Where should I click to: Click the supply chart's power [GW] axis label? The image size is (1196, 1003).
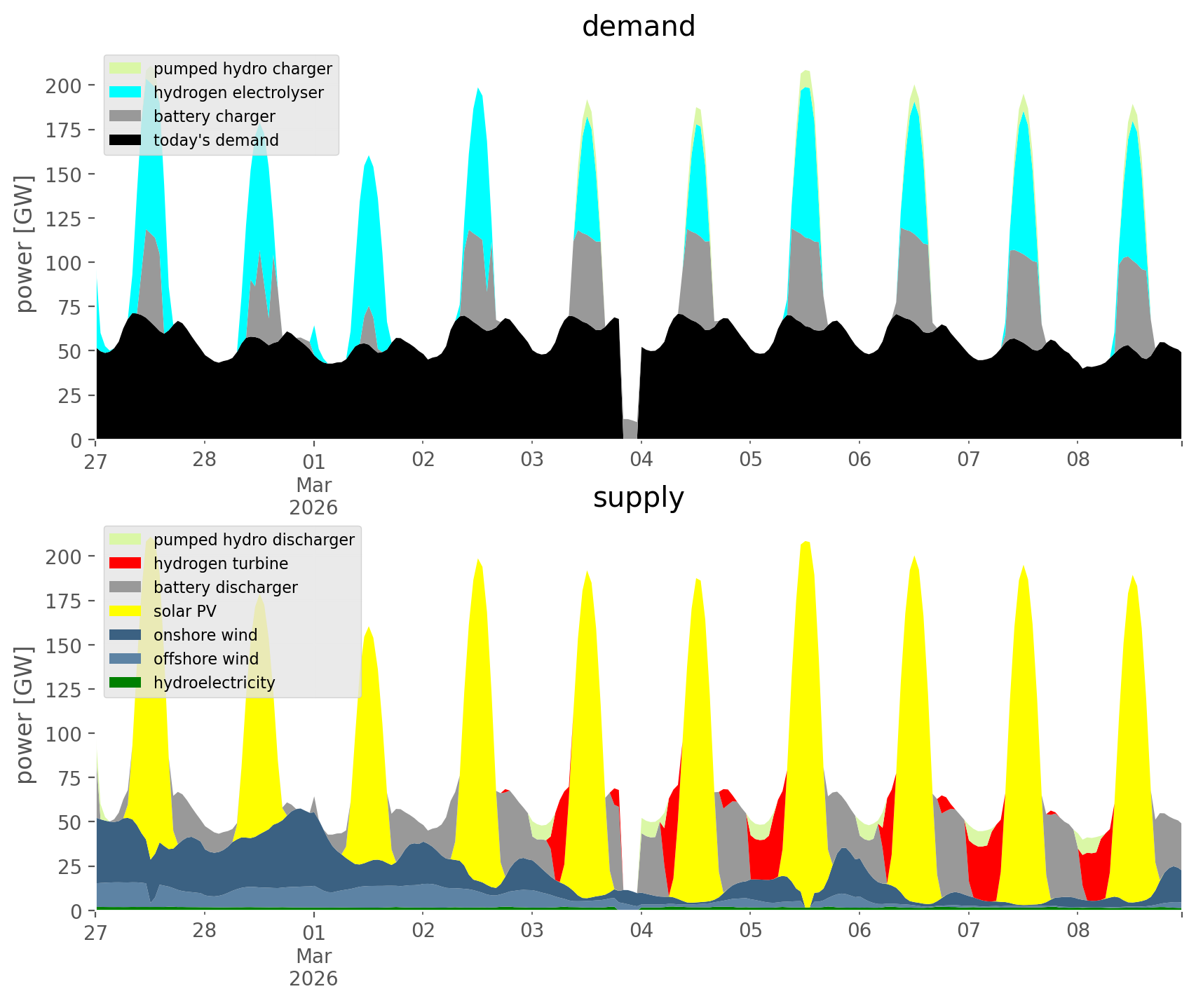25,715
